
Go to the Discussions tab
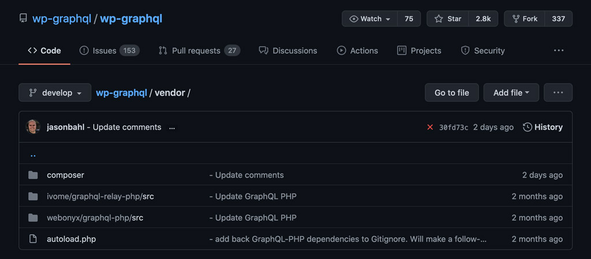(288, 50)
